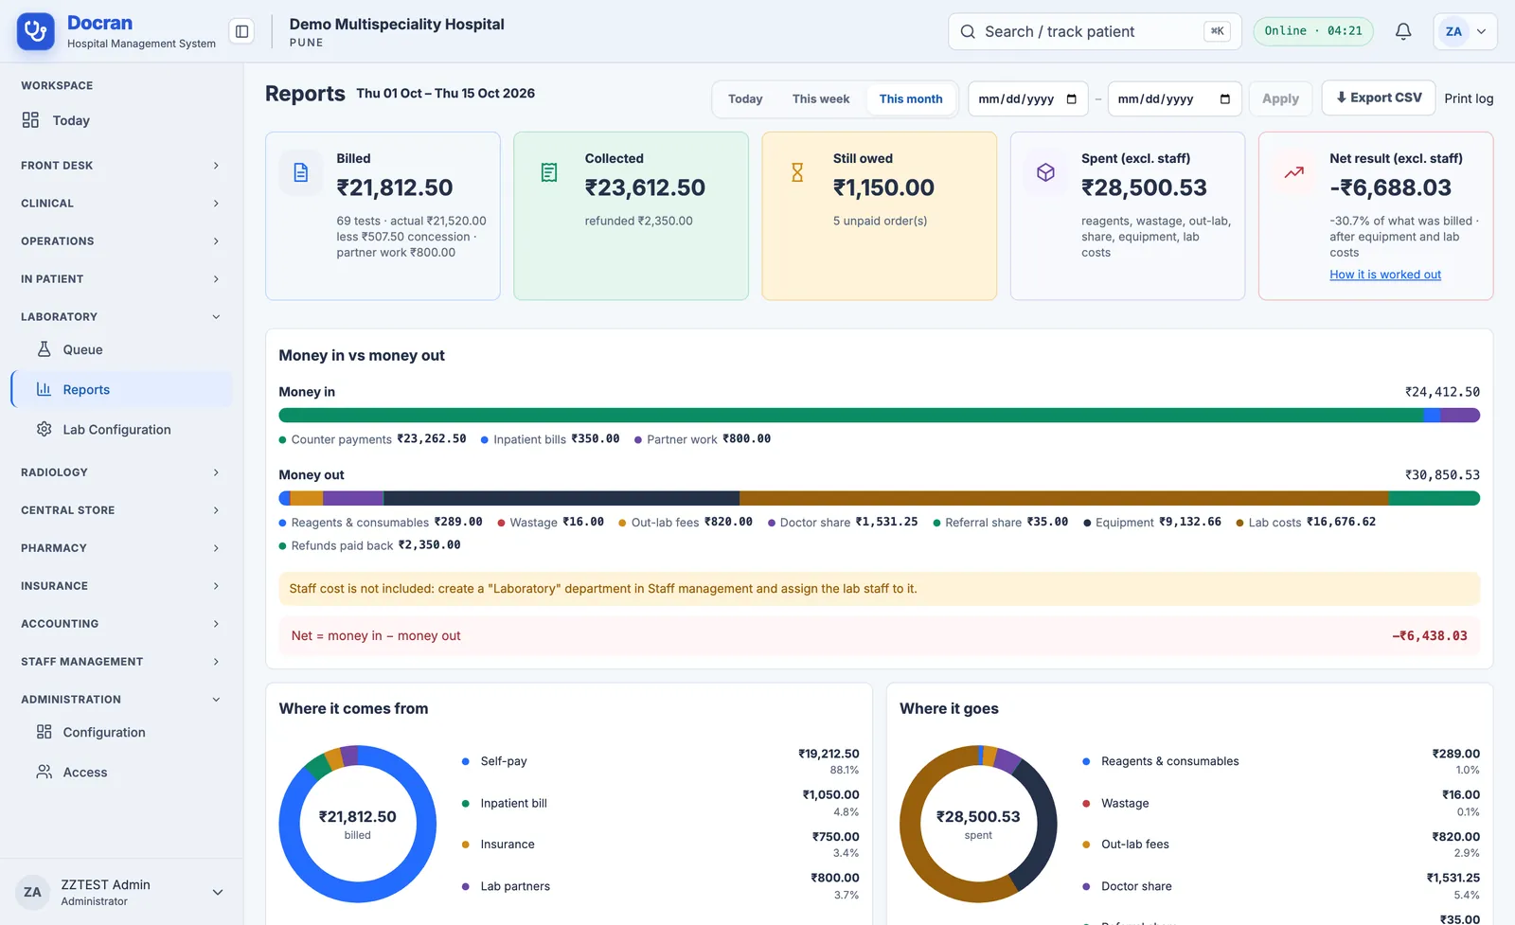Click the Export CSV button

pos(1379,98)
